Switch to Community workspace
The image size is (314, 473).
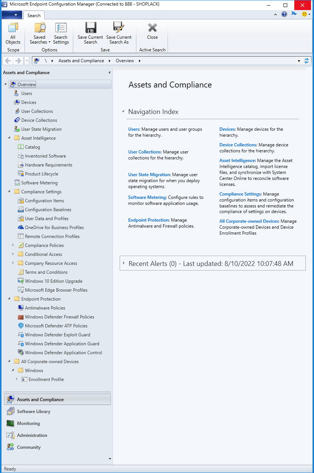tap(29, 447)
